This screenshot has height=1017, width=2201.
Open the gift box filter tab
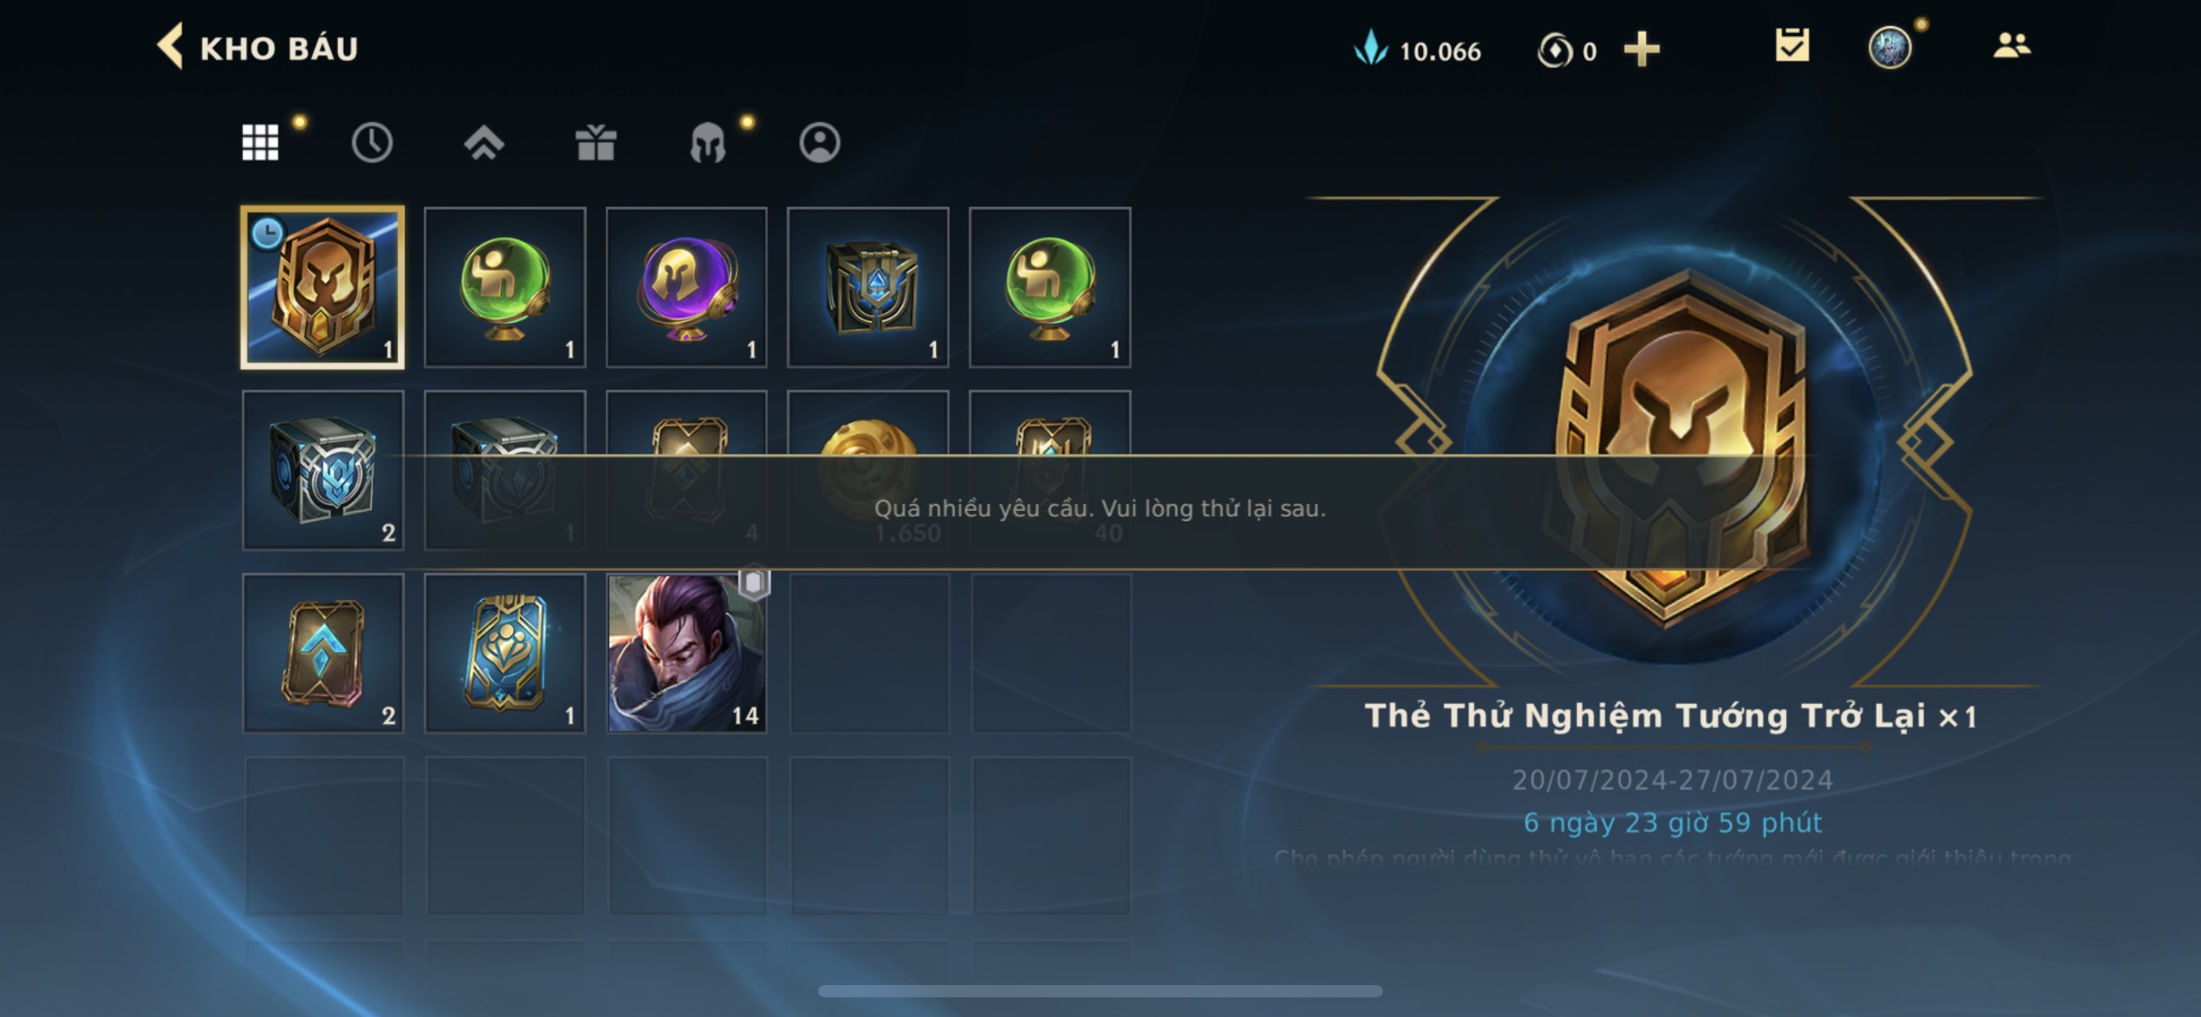click(595, 142)
